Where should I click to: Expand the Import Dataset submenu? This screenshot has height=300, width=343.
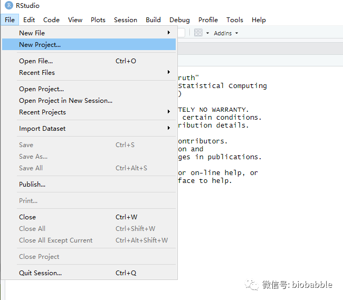89,129
